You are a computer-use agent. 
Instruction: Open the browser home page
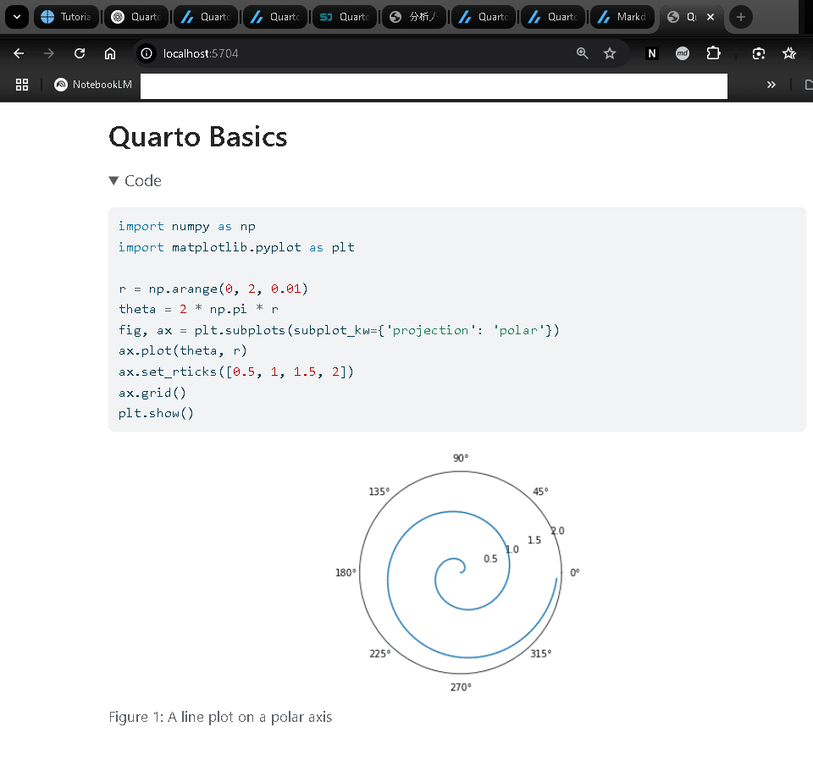click(110, 52)
